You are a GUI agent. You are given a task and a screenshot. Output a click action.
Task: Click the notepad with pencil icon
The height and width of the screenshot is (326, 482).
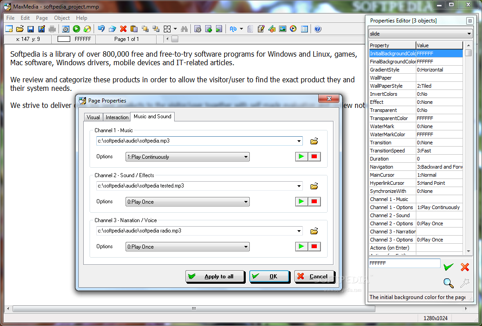pos(261,29)
